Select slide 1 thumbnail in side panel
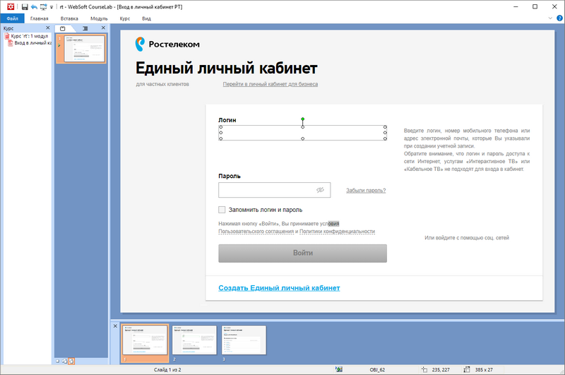The image size is (565, 375). [x=84, y=49]
